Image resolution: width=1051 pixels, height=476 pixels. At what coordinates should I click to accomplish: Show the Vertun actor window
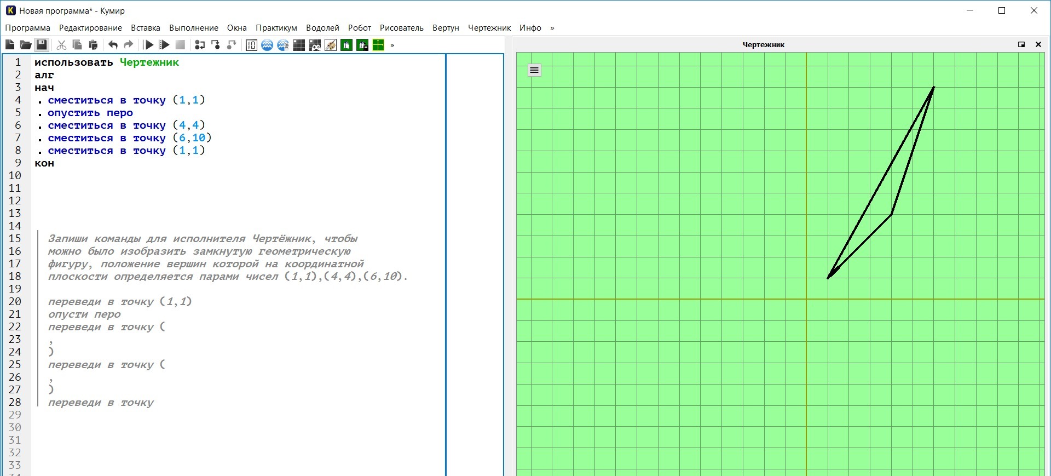coord(347,45)
